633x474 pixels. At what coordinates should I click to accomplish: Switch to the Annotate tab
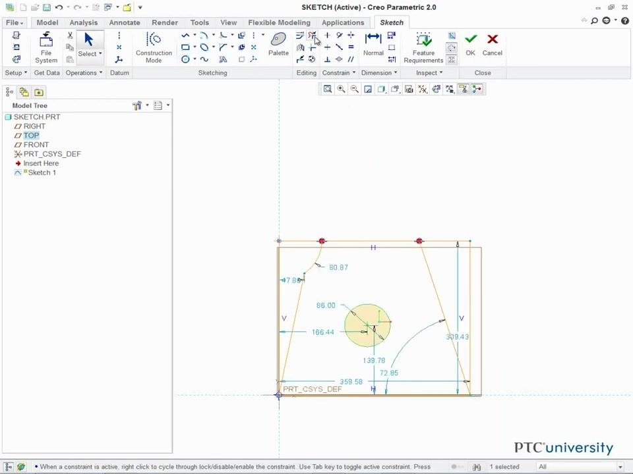pyautogui.click(x=125, y=22)
